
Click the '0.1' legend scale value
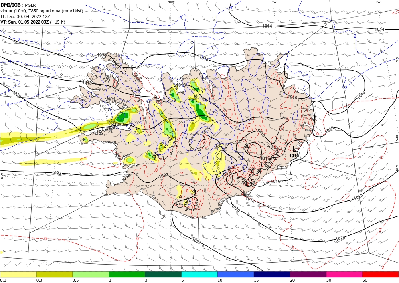coord(3,280)
